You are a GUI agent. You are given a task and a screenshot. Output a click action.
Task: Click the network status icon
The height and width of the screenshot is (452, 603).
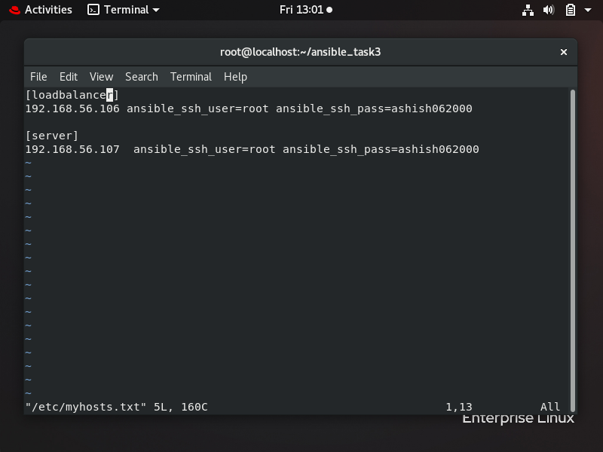528,10
